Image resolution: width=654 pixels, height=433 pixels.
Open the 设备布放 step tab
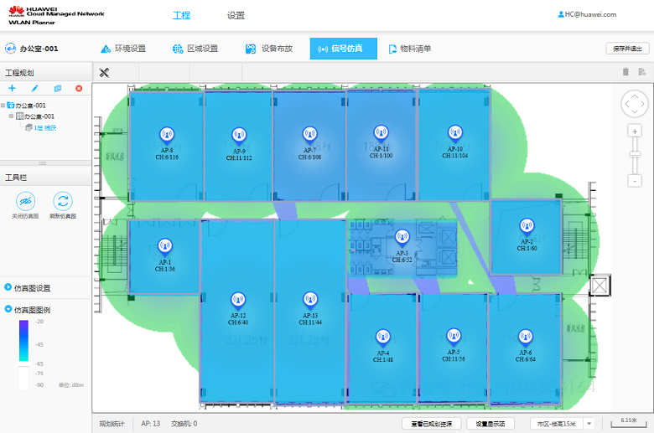pos(269,49)
